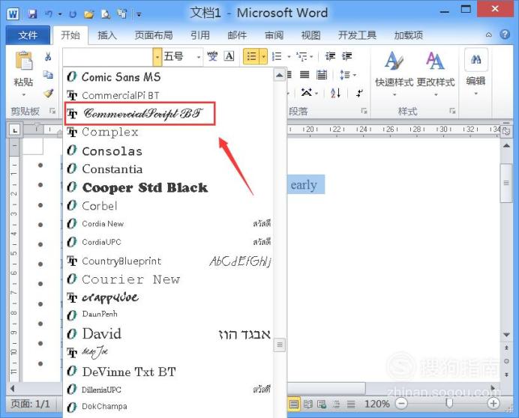
Task: Choose Cooper Std Black font
Action: 168,187
